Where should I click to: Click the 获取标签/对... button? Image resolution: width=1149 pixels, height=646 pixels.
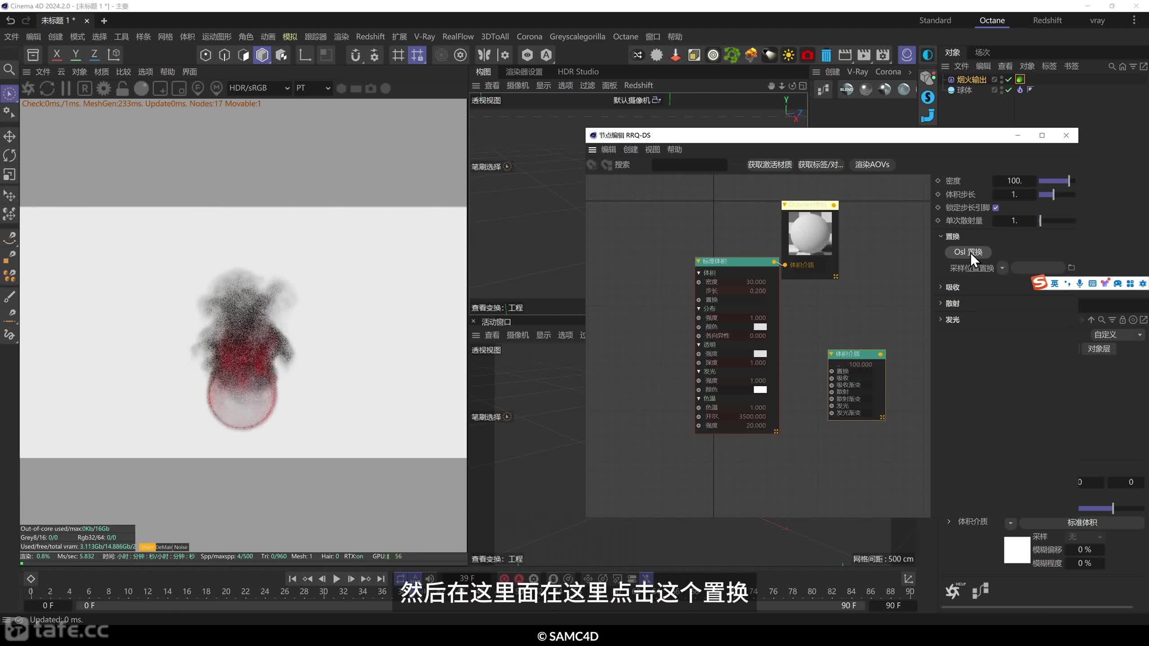(x=820, y=165)
